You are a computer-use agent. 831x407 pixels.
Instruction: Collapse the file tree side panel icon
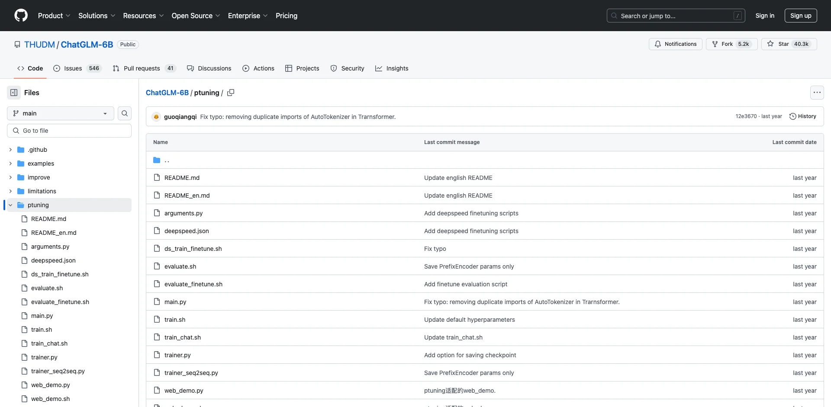[14, 93]
